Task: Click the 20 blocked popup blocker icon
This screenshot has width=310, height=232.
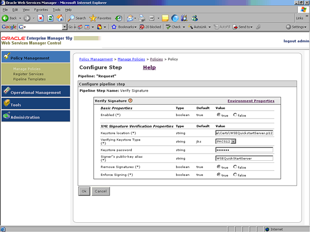Action: click(142, 27)
